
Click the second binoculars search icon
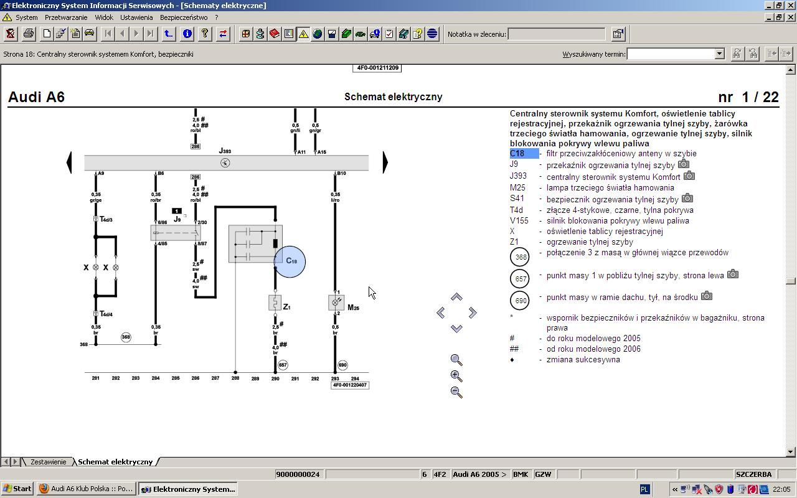tap(752, 54)
